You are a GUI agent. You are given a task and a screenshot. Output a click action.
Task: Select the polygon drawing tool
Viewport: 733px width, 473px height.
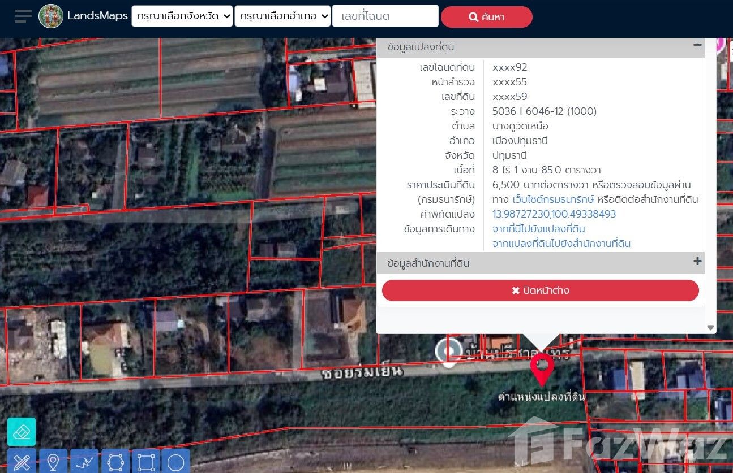[x=115, y=462]
